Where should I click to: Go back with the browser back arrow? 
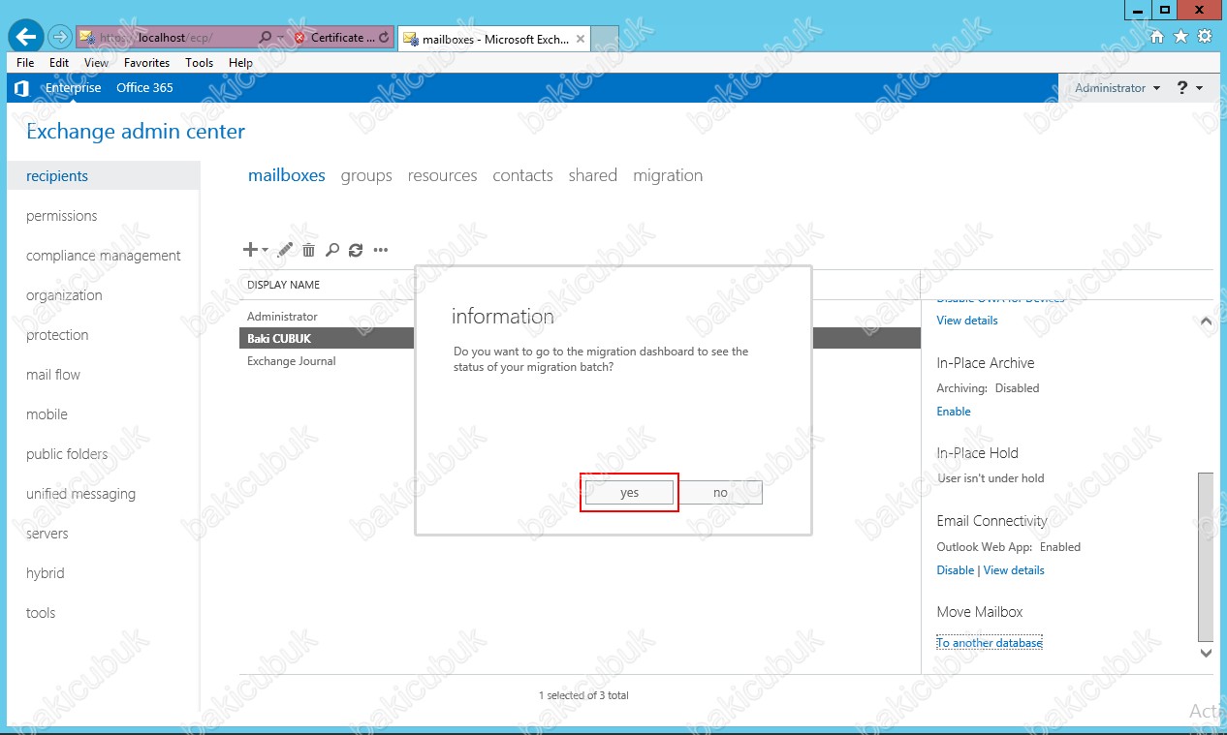pyautogui.click(x=26, y=37)
